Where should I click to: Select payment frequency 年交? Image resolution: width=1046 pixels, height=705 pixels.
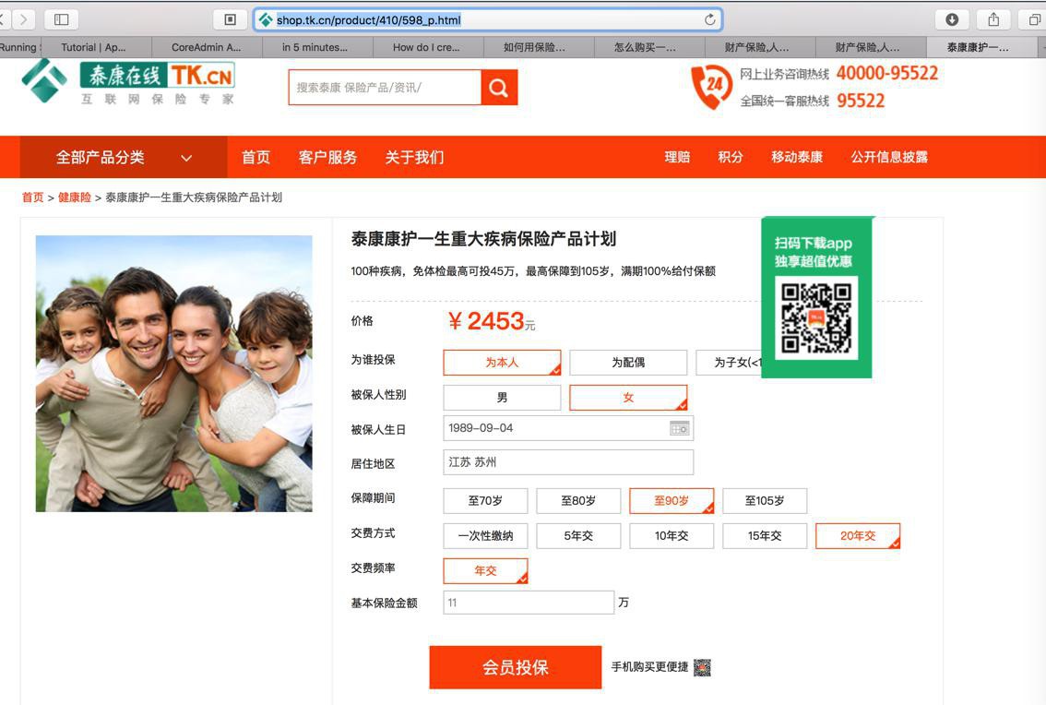[x=485, y=571]
